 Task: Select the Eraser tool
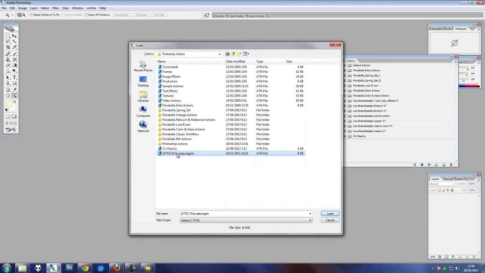pos(8,65)
